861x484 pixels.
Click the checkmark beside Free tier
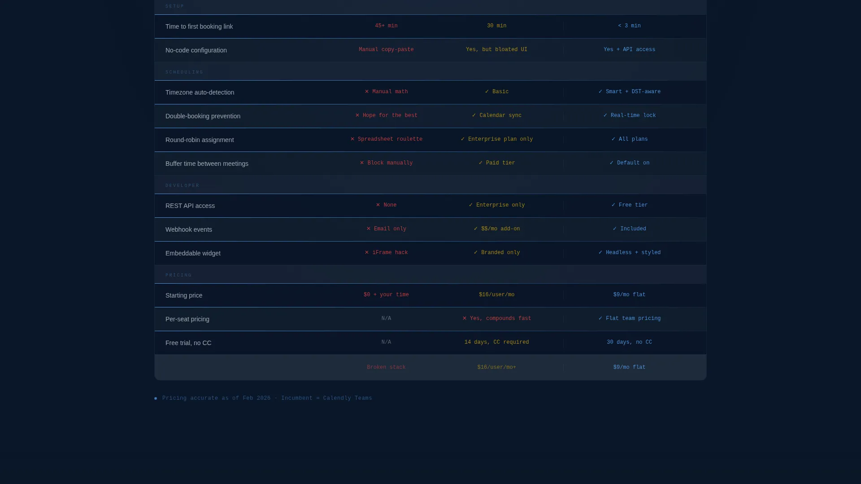coord(613,205)
